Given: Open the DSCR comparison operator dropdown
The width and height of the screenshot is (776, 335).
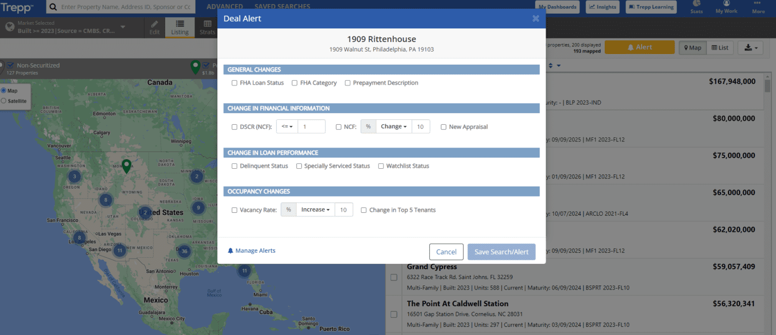Looking at the screenshot, I should tap(287, 127).
